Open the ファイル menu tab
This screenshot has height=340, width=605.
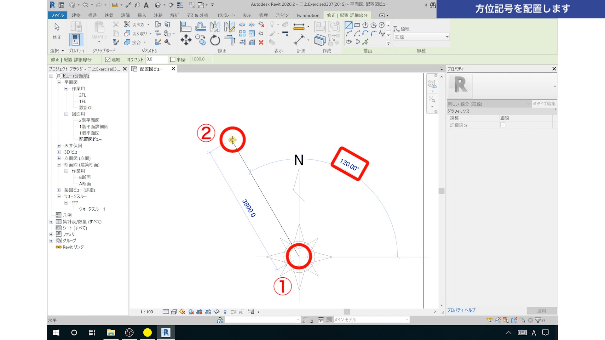click(57, 15)
